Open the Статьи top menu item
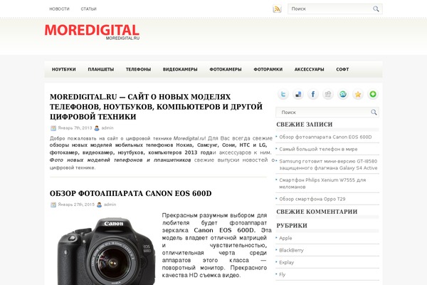 pyautogui.click(x=88, y=9)
